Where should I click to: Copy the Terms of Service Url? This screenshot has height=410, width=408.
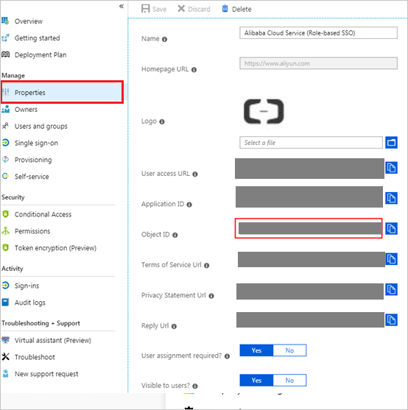tap(391, 259)
